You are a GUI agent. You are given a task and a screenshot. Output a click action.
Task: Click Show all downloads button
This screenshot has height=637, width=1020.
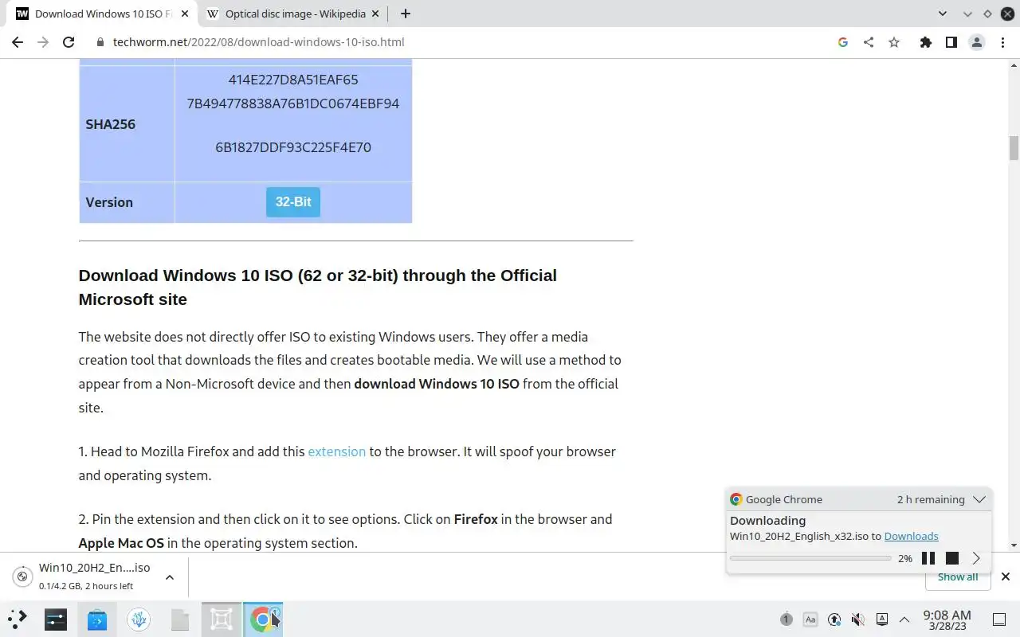tap(957, 577)
